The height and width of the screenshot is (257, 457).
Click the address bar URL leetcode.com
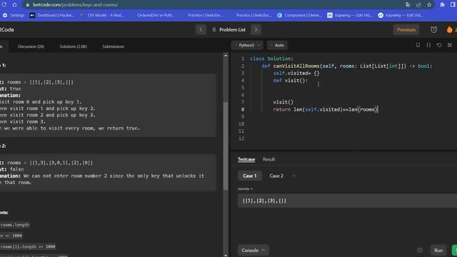tap(75, 5)
